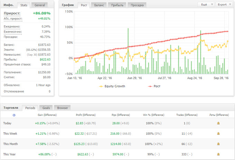The image size is (235, 160).
Task: Click the +86.08% gain value in stats
Action: coord(42,13)
